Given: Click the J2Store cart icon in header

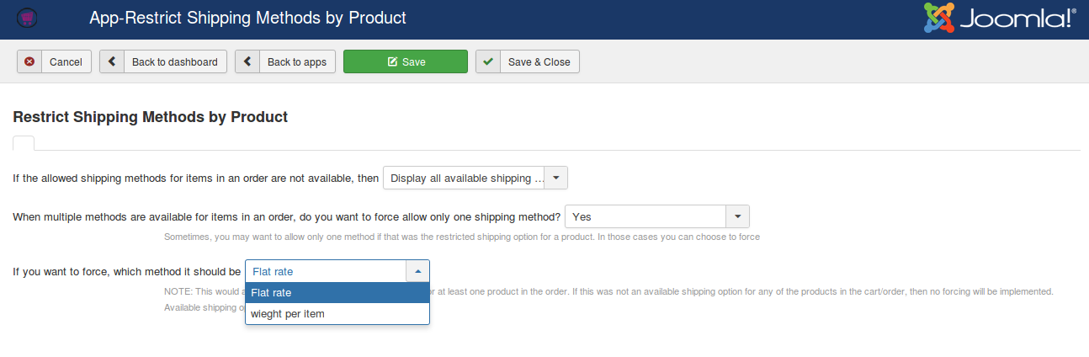Looking at the screenshot, I should (26, 18).
